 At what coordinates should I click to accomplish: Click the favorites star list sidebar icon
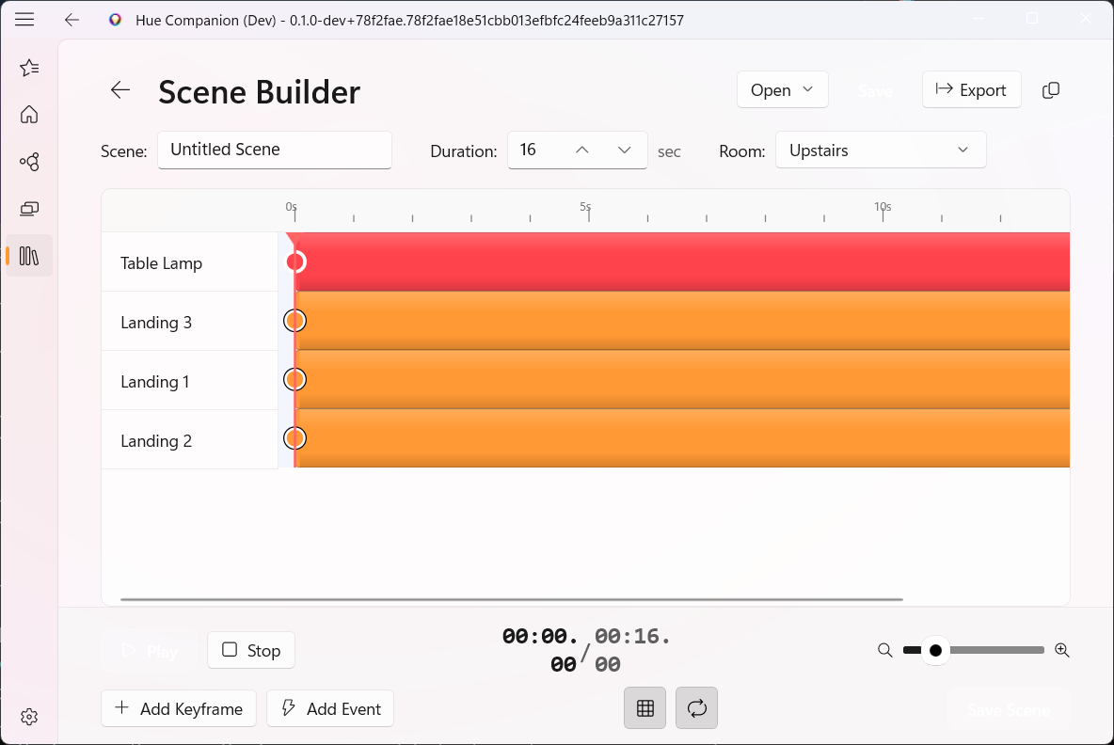click(29, 68)
